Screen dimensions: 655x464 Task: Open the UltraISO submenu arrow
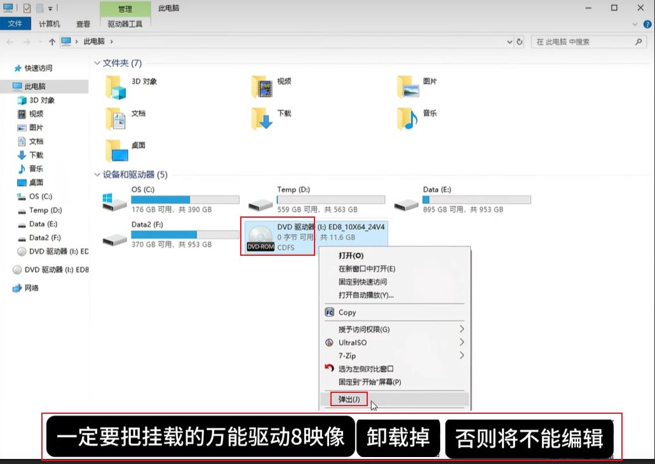click(x=461, y=343)
